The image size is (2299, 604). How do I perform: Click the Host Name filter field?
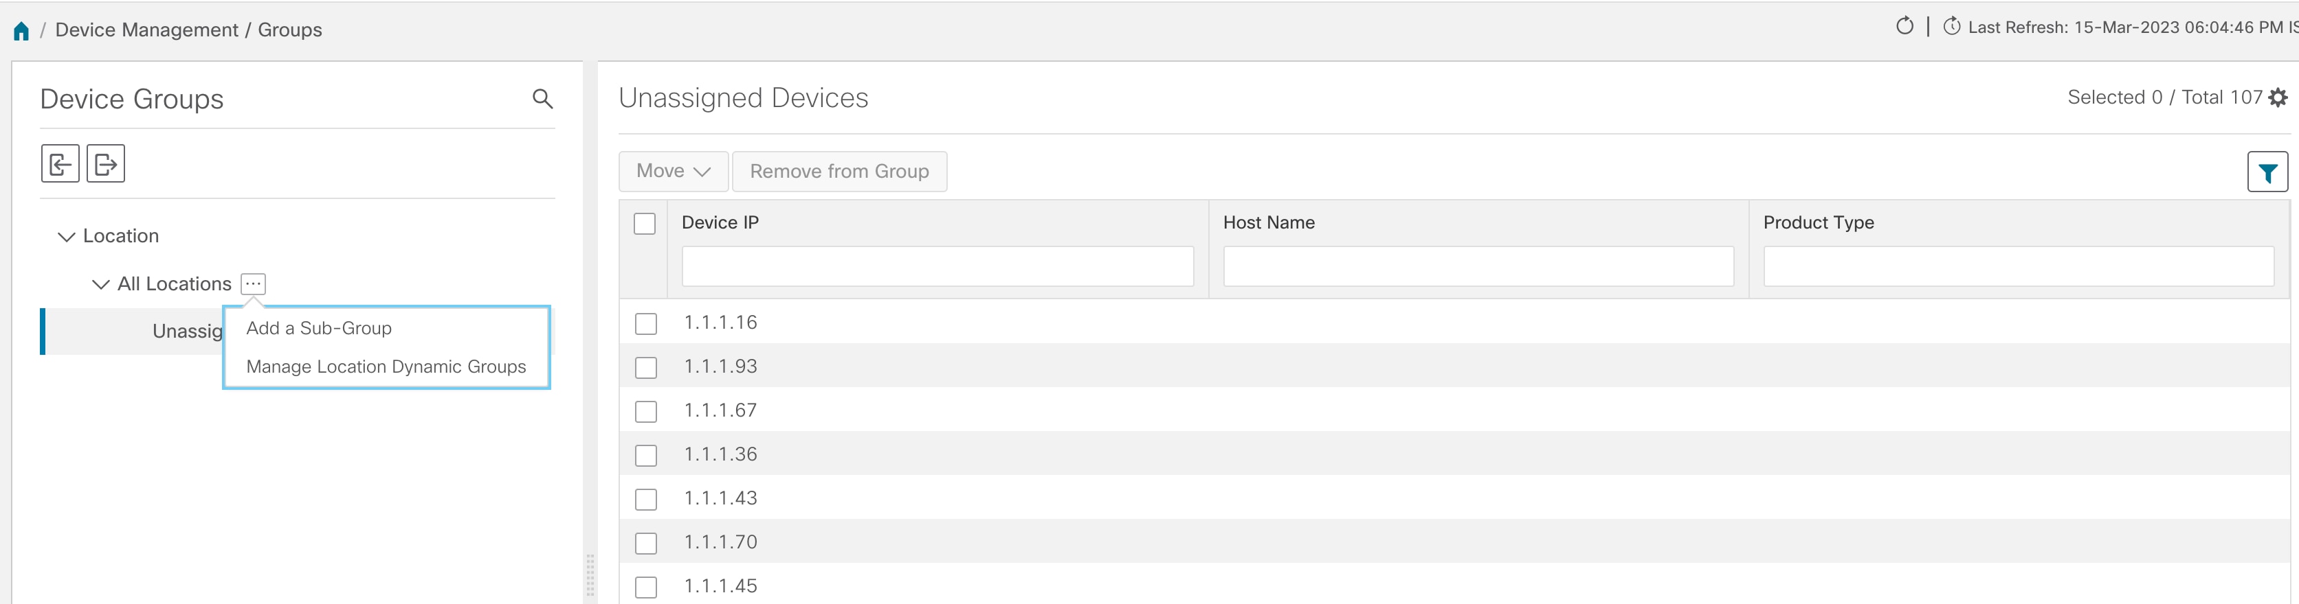point(1477,266)
